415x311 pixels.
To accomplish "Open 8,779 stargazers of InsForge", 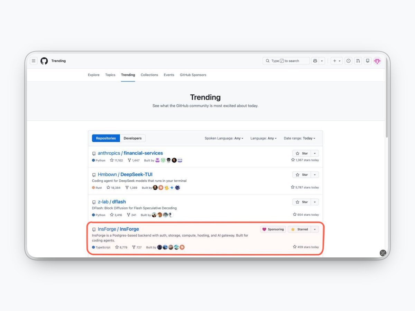I will (x=121, y=247).
